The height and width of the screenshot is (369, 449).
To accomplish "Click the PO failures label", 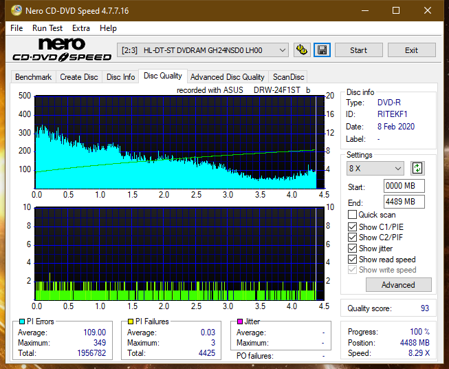I will [255, 356].
